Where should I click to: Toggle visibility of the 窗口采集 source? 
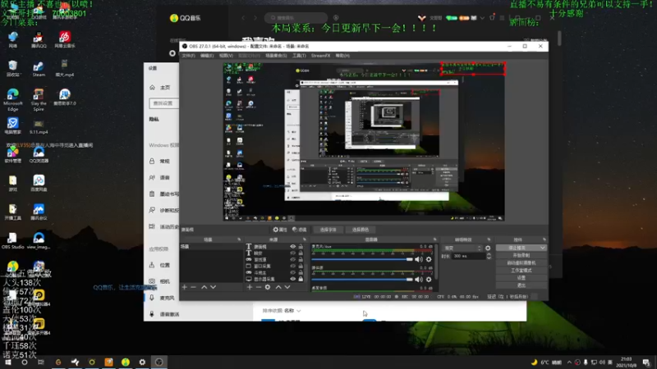click(293, 266)
